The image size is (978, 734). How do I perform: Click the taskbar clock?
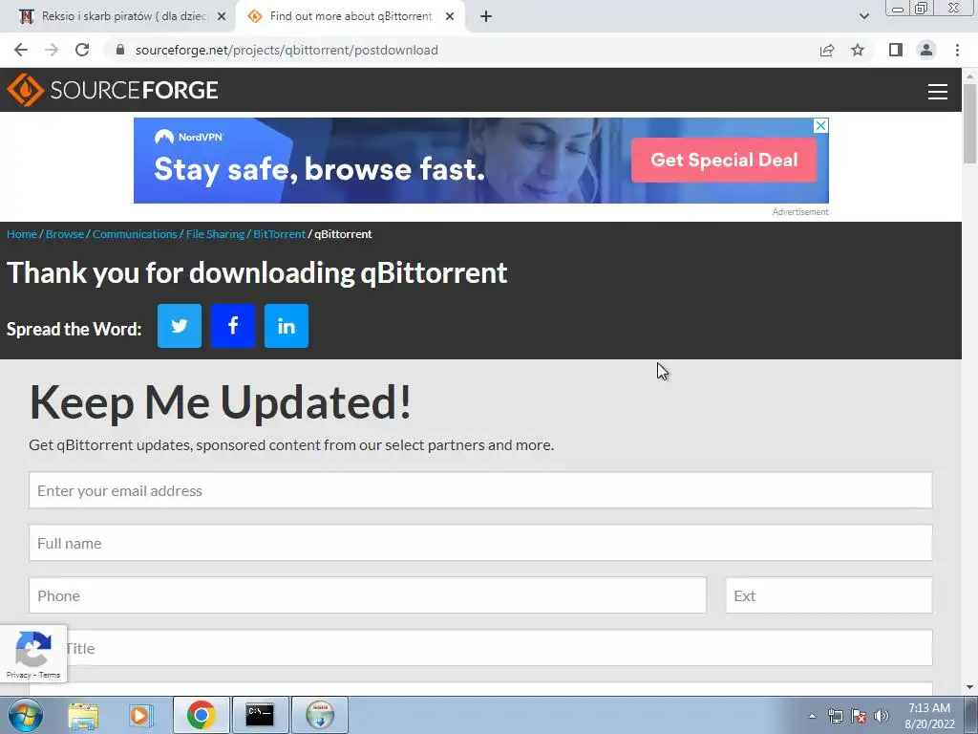pos(929,716)
